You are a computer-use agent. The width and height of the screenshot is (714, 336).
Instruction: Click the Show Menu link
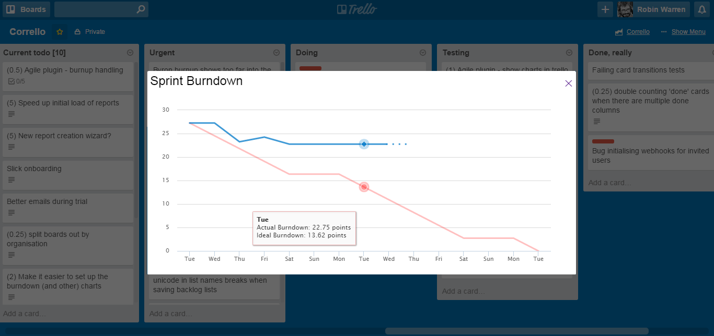coord(688,32)
